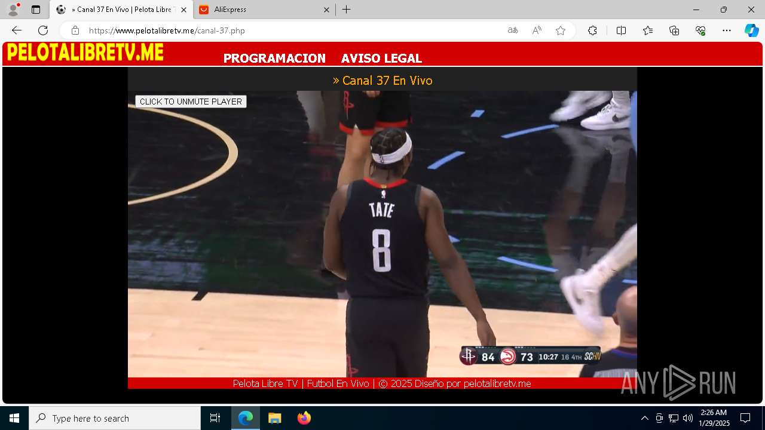765x430 pixels.
Task: Open the Extensions puzzle icon
Action: 592,30
